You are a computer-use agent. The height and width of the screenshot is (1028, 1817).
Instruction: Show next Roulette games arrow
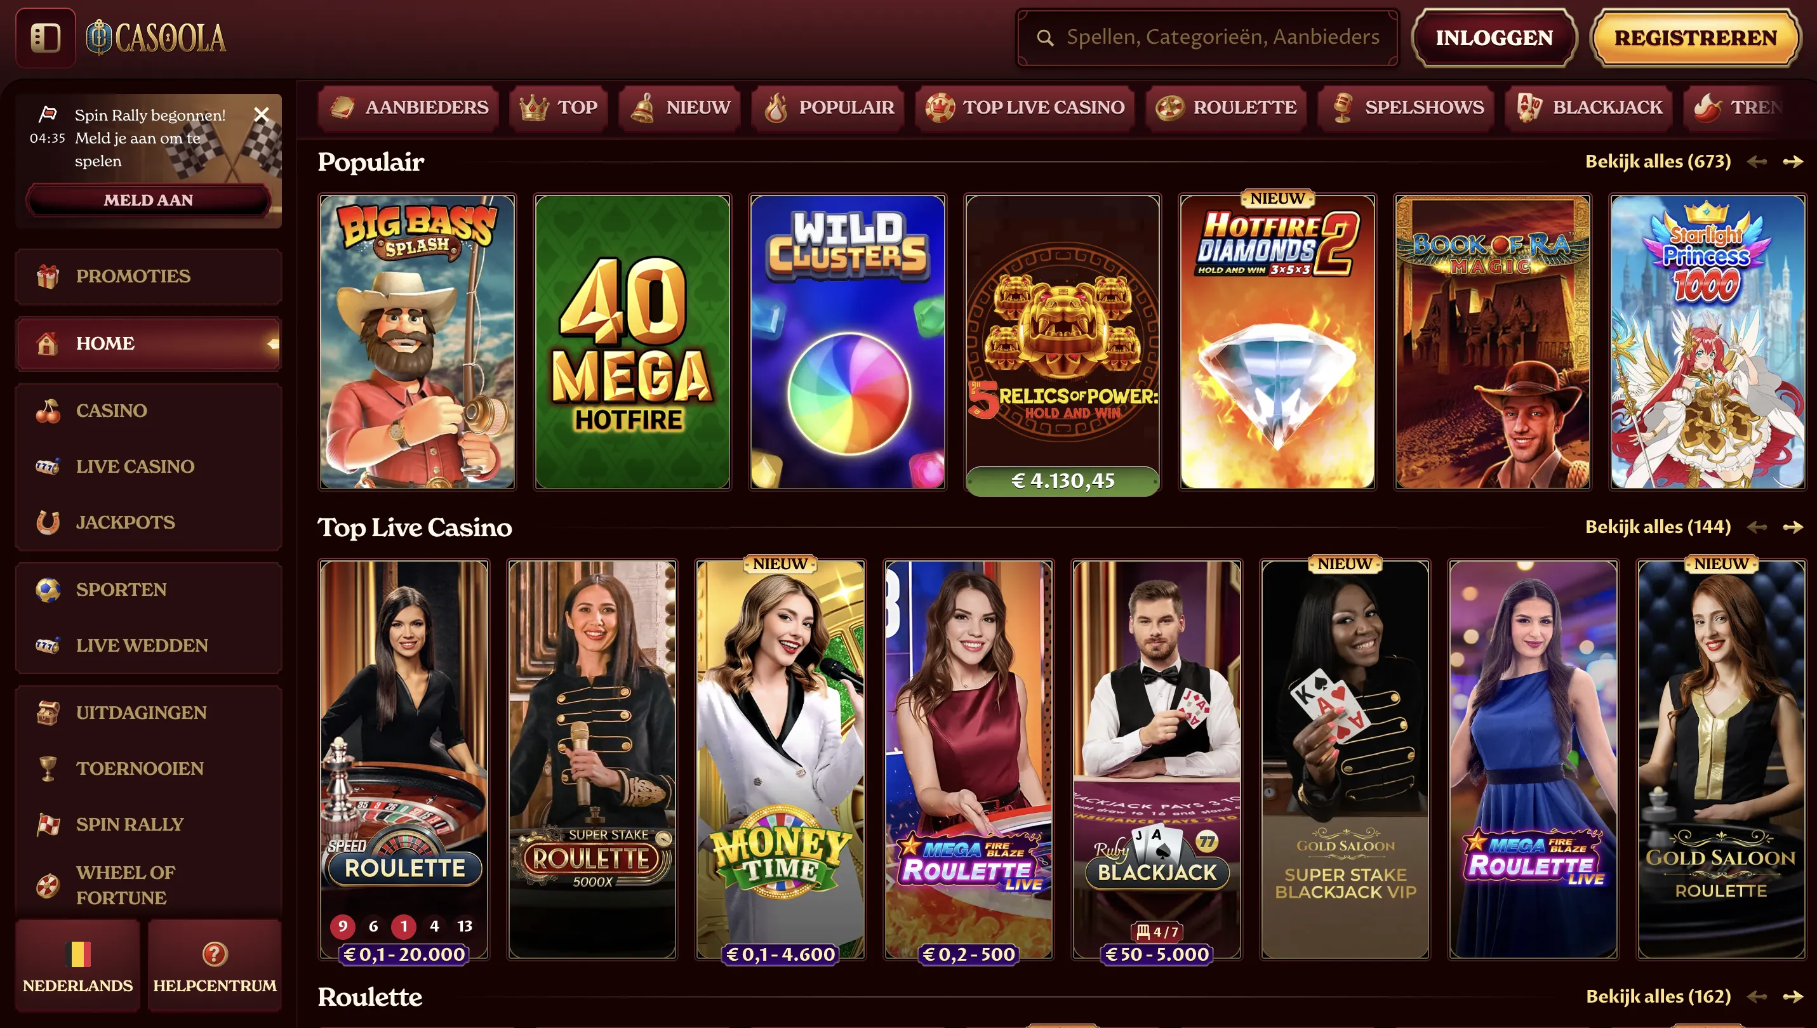[1793, 997]
